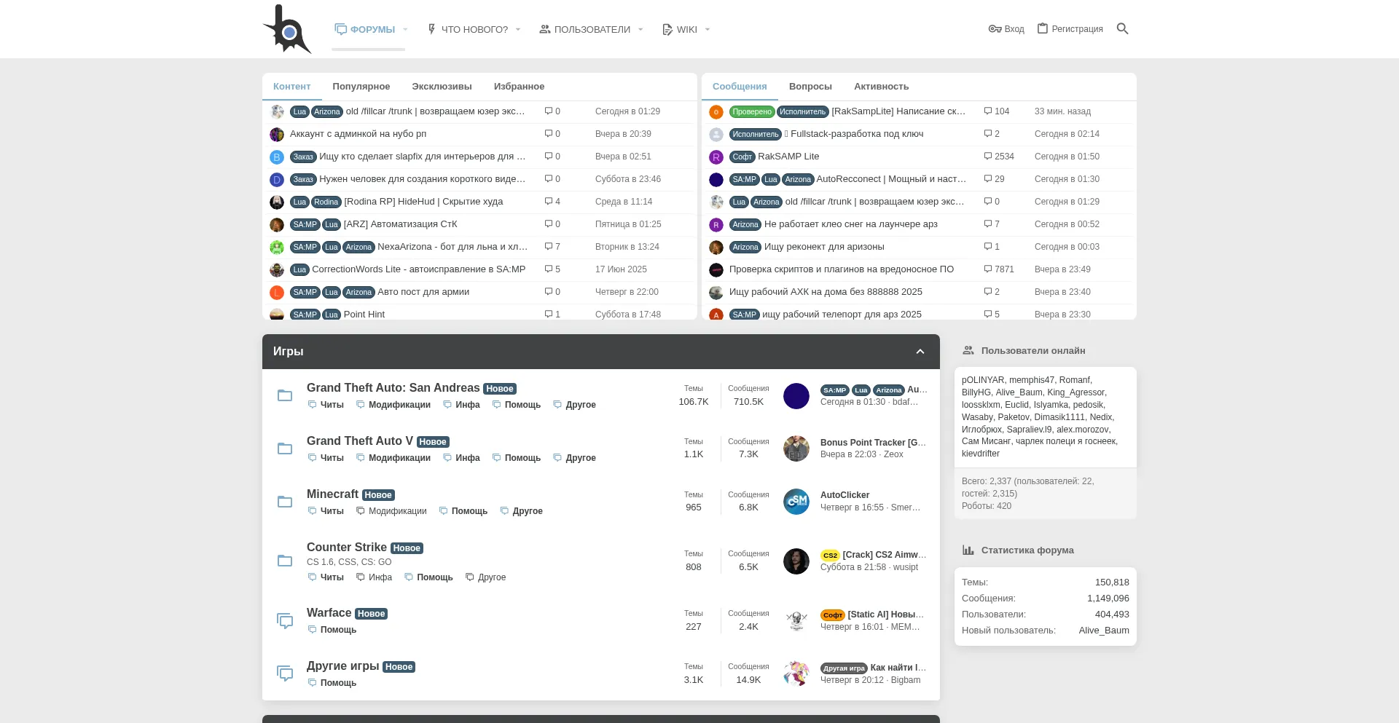Click the search magnifier icon
This screenshot has width=1399, height=723.
[1122, 29]
